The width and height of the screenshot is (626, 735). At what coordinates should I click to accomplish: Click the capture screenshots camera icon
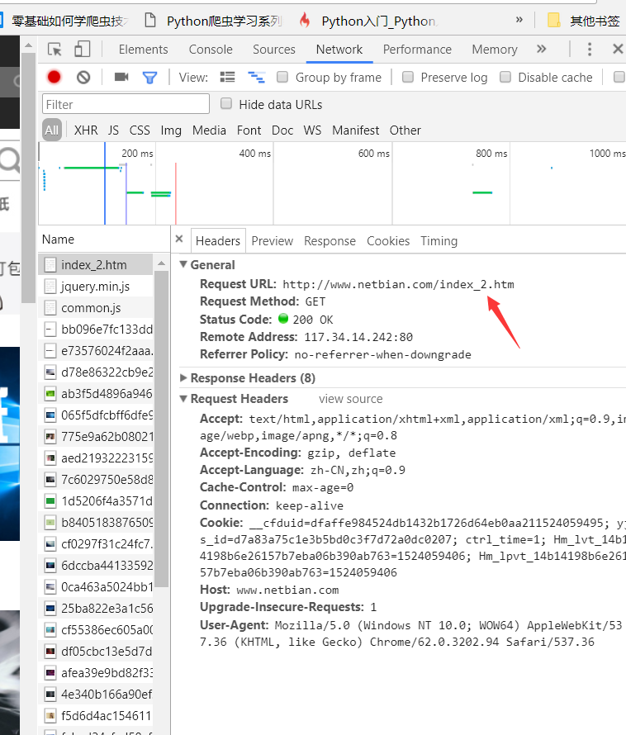121,77
